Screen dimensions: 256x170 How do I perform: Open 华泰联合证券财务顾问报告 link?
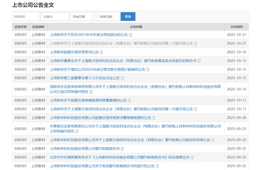(135, 129)
